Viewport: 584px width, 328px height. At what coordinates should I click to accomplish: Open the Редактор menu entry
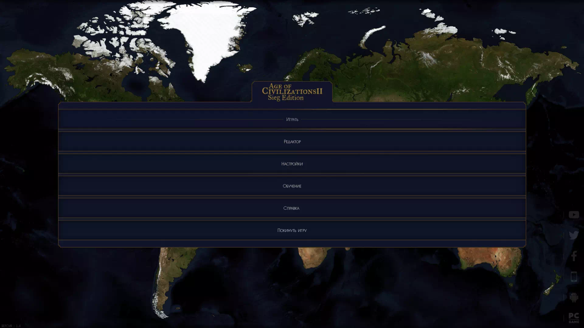[x=292, y=142]
